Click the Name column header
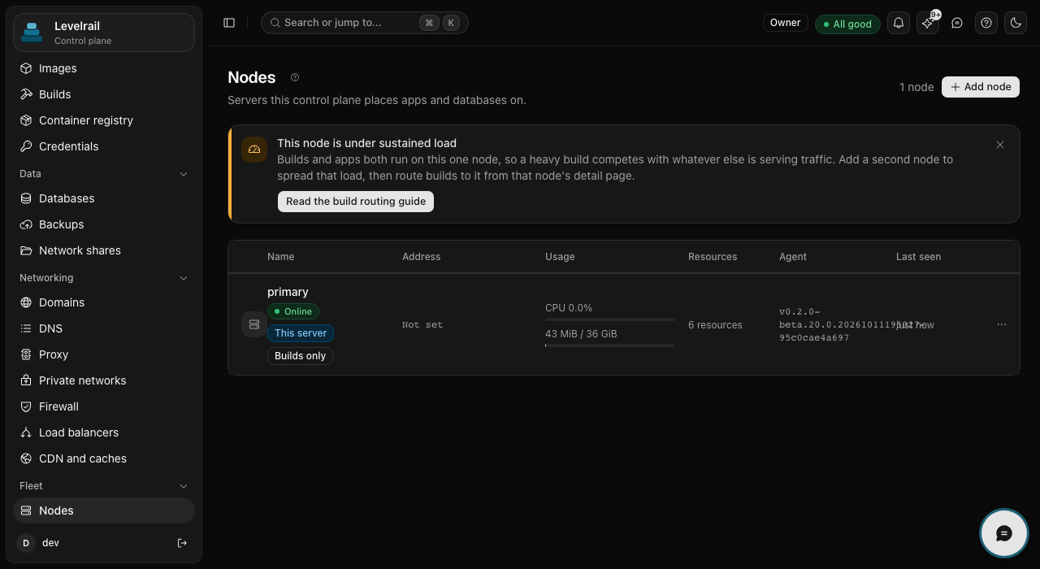 click(x=281, y=257)
